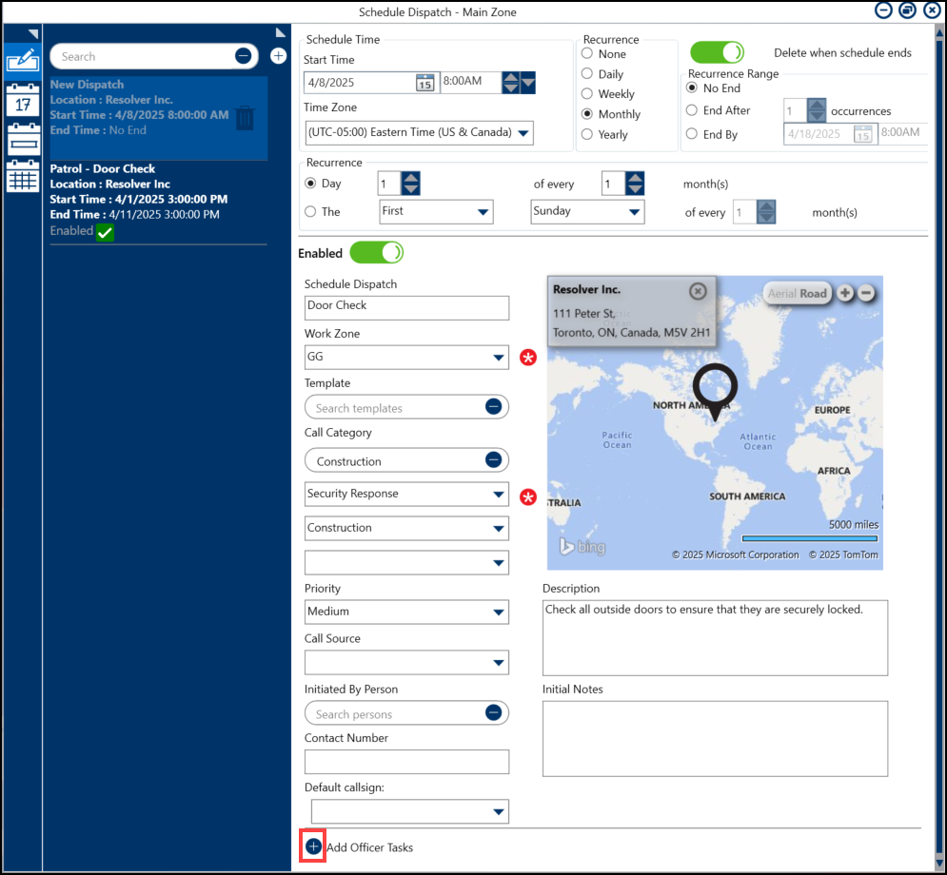Clear the Call Category Construction field
Viewport: 947px width, 875px height.
pos(493,460)
